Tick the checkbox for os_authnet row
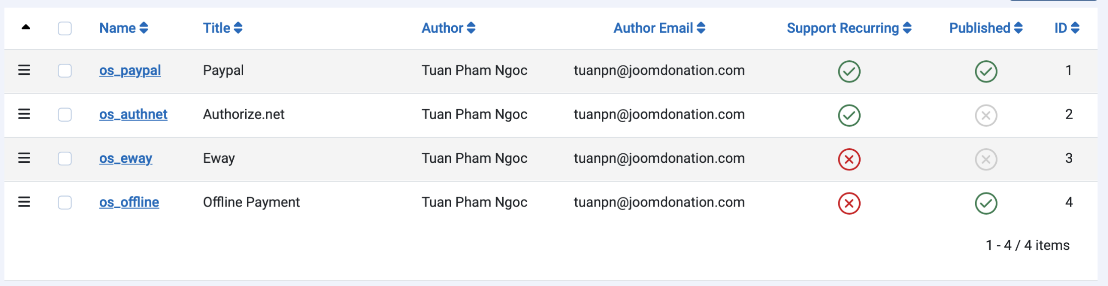 [x=65, y=115]
